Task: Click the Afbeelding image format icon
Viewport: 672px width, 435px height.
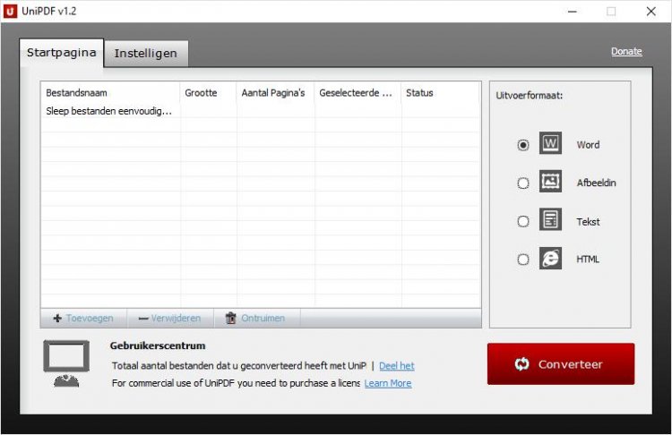Action: coord(550,183)
